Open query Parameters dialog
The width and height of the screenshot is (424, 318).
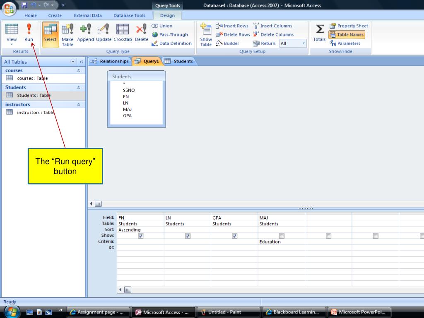tap(345, 43)
